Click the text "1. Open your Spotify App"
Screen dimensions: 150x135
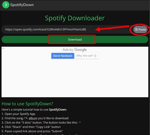click(18, 114)
